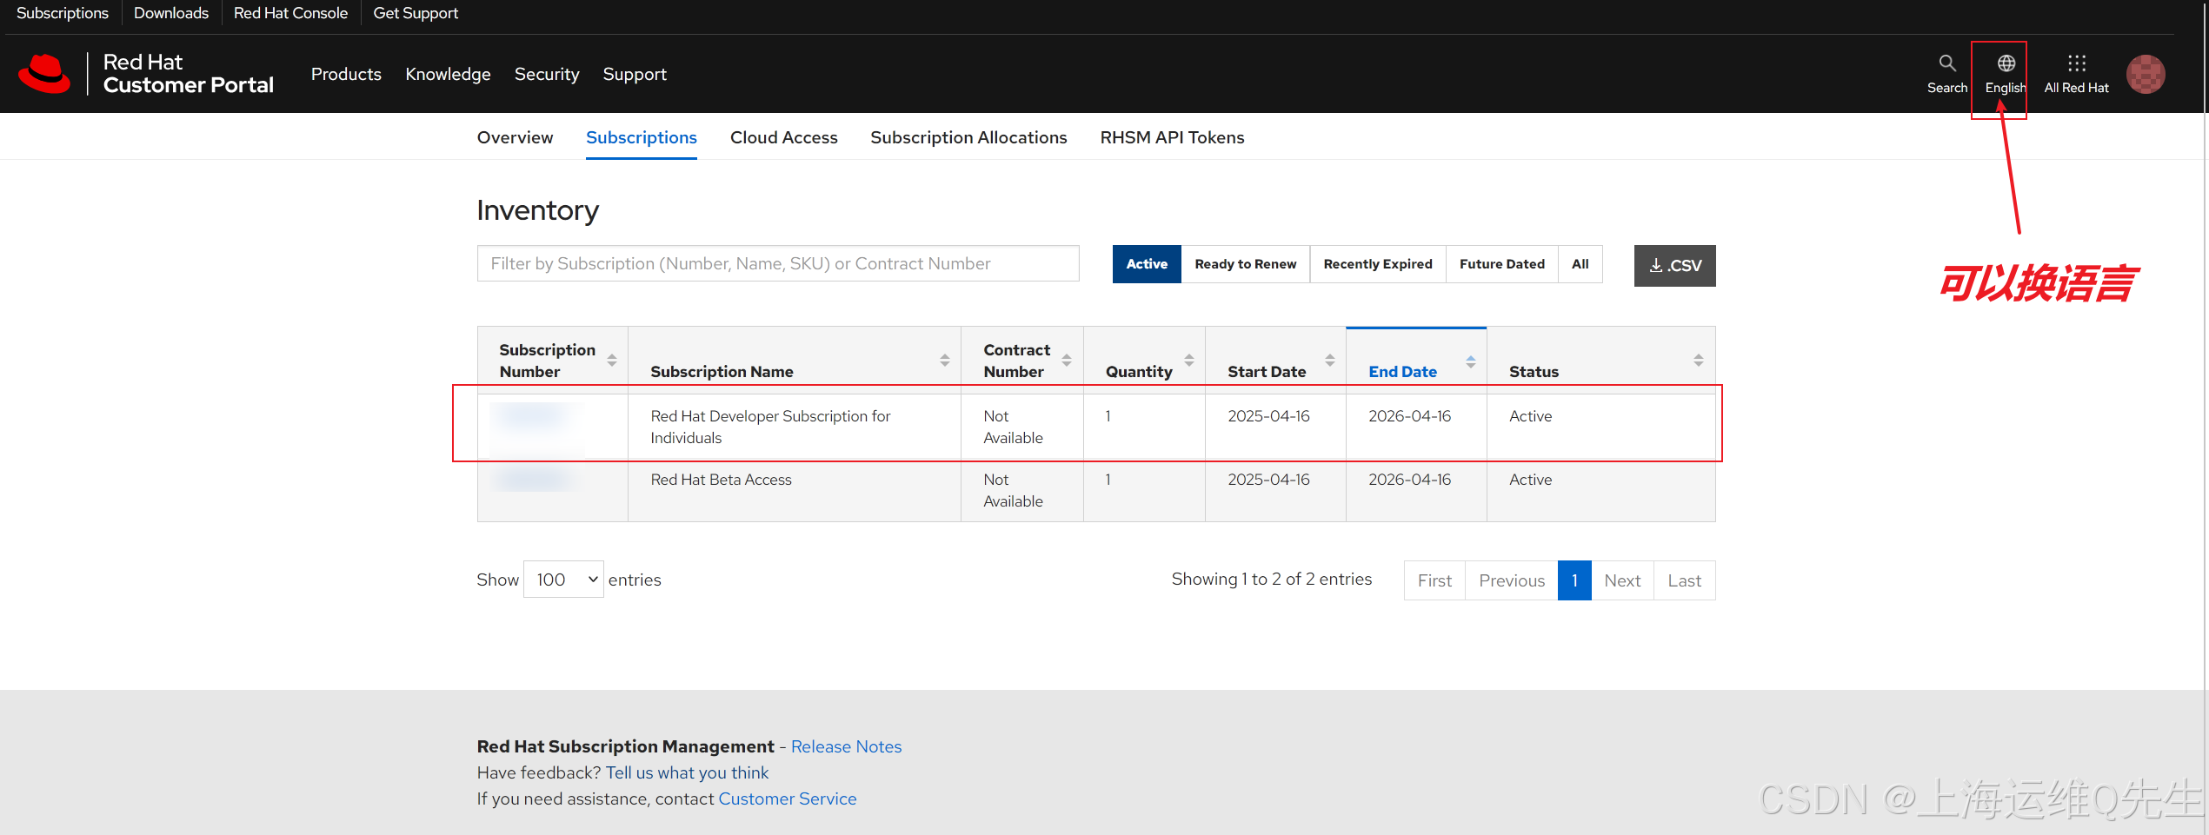This screenshot has width=2209, height=835.
Task: Click Red Hat Console in the top bar
Action: tap(290, 13)
